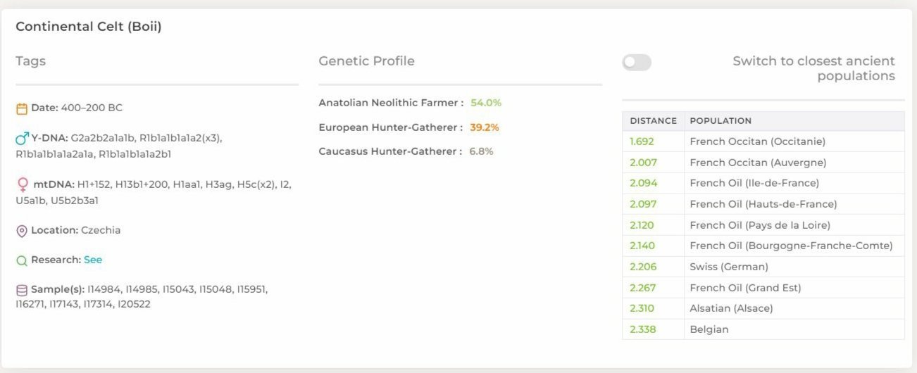Click the calendar icon beside Date
The height and width of the screenshot is (373, 917).
tap(22, 108)
